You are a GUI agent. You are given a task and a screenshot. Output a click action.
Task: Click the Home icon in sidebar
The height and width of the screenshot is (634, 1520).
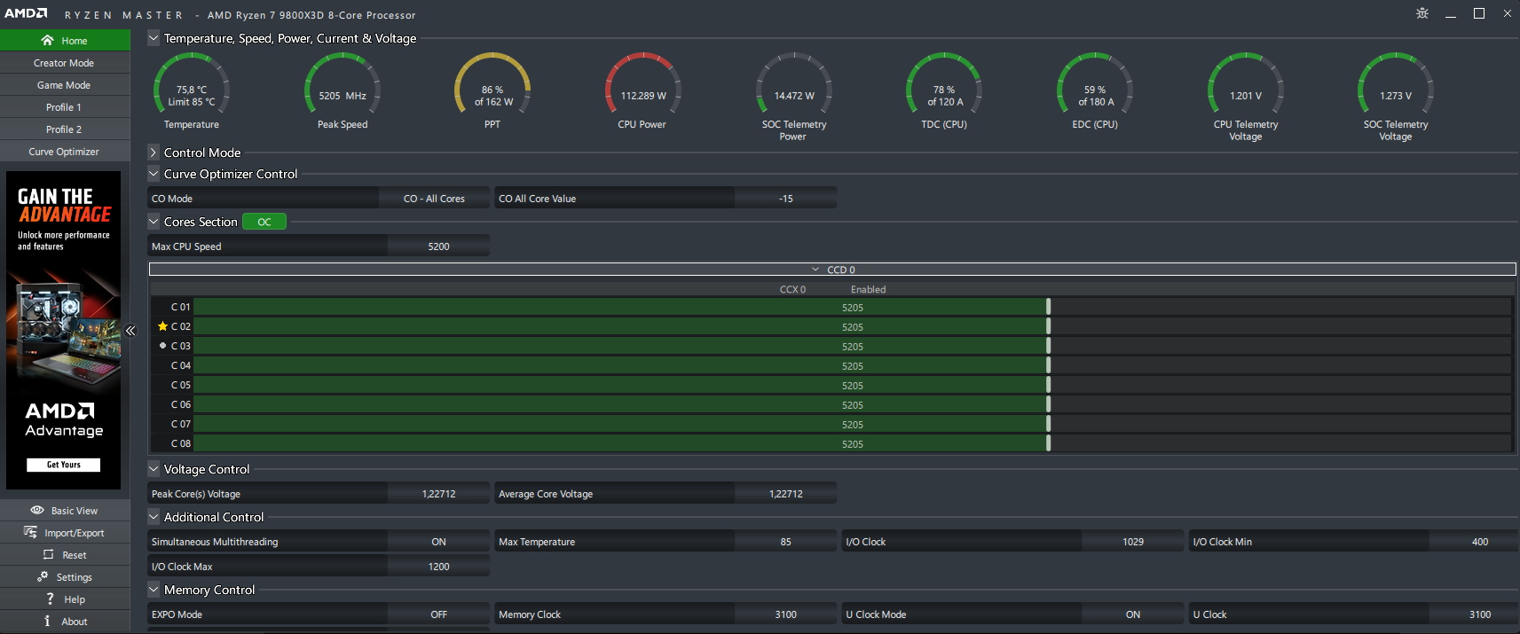pyautogui.click(x=48, y=41)
